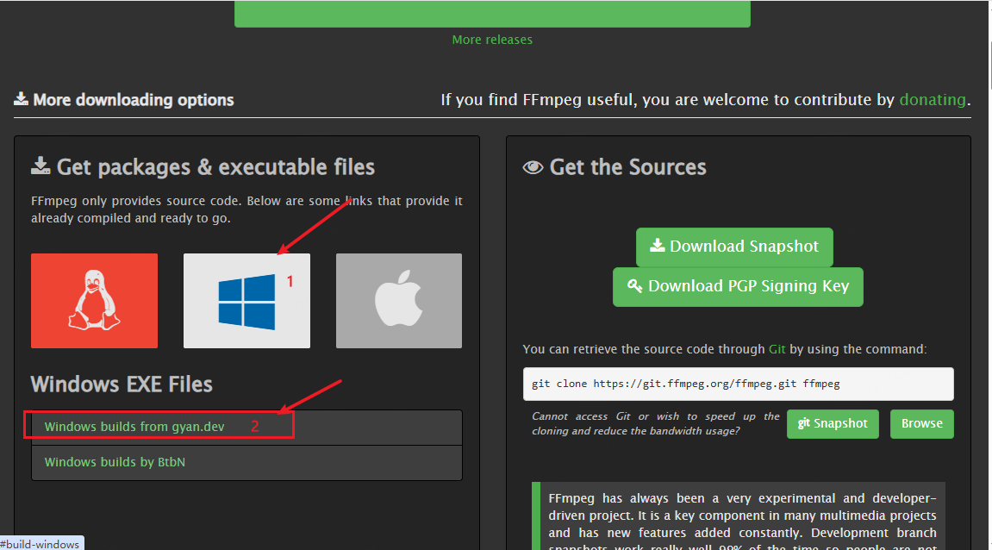Select the Linux penguin package tile
Screen dimensions: 992x550
coord(94,301)
